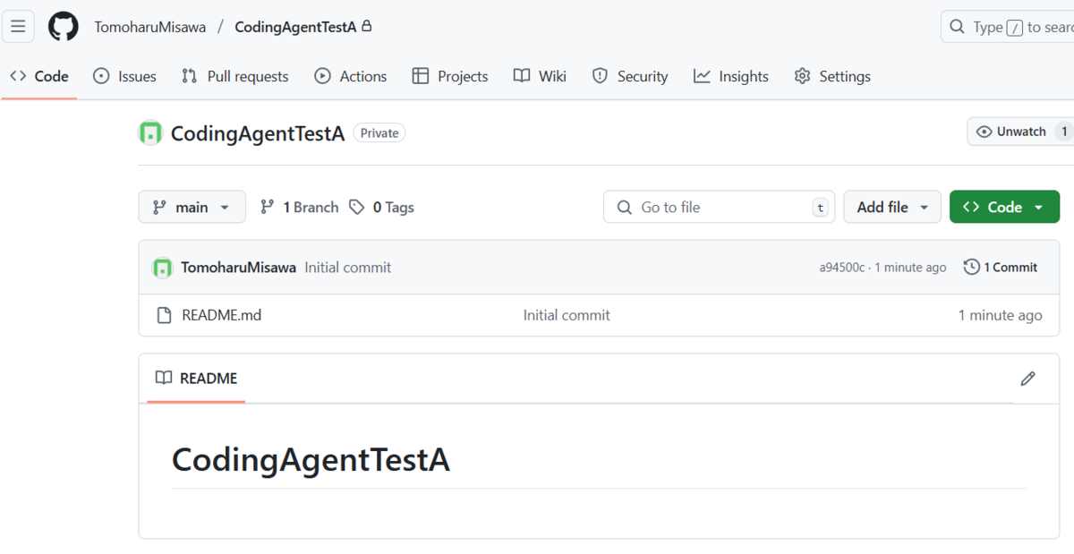This screenshot has width=1074, height=554.
Task: Click the Go to file search field
Action: tap(719, 207)
